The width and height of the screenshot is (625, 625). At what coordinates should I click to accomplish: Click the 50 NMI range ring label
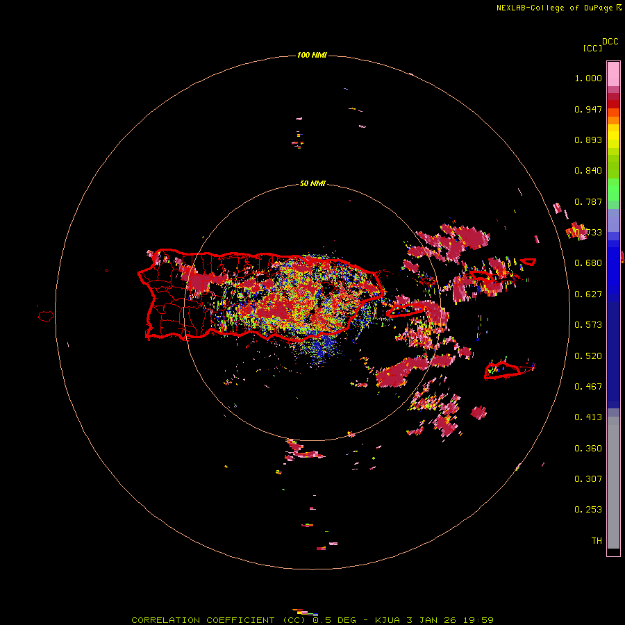(312, 183)
